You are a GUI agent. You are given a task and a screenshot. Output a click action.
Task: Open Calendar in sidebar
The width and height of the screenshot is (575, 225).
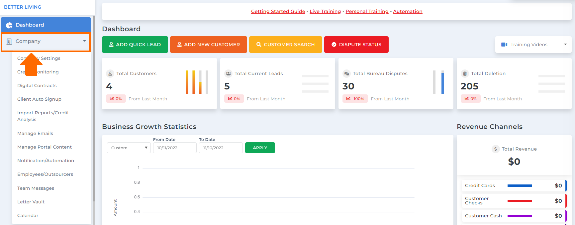pos(28,215)
